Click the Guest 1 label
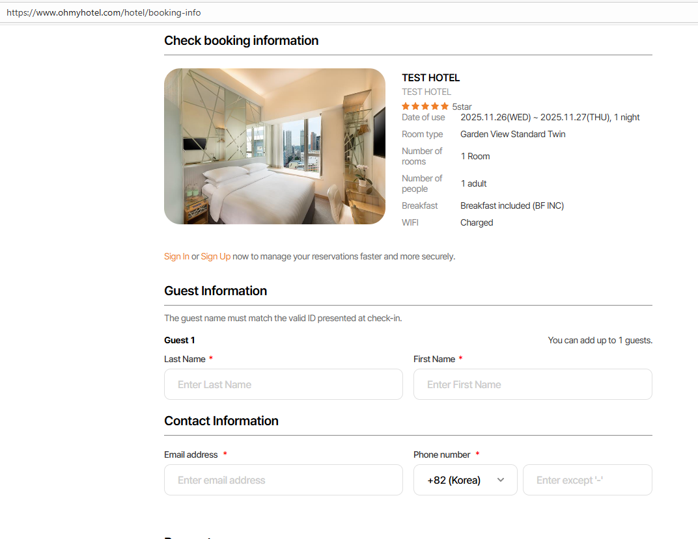 point(180,341)
